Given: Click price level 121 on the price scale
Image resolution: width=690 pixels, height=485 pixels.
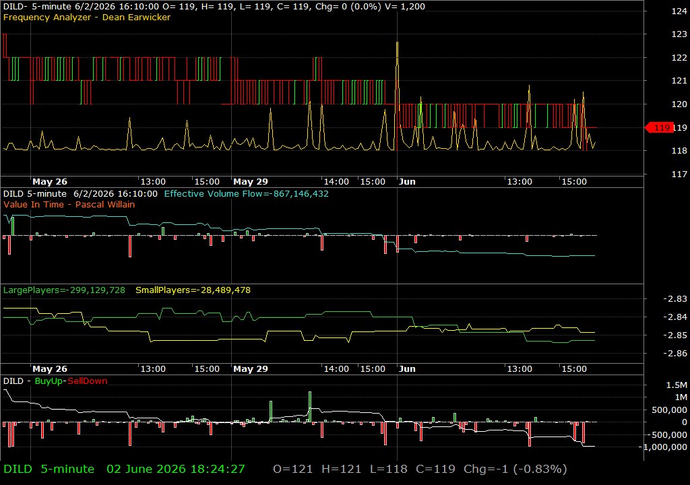Looking at the screenshot, I should [679, 81].
